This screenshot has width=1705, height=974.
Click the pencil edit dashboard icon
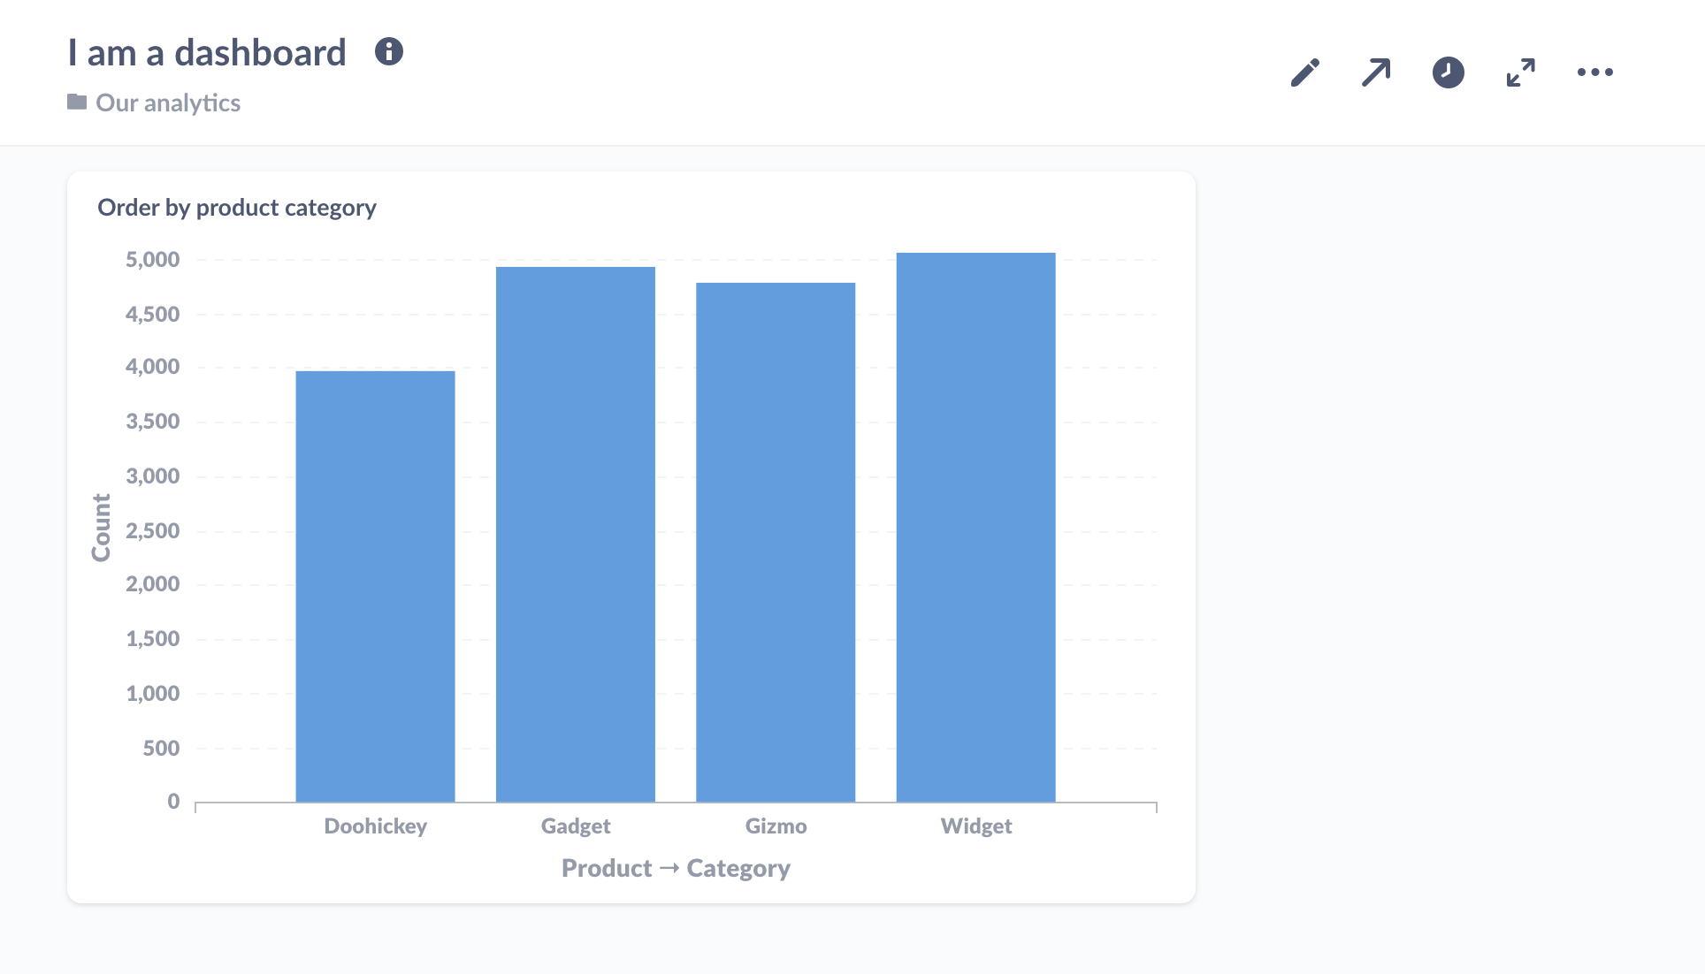coord(1305,72)
